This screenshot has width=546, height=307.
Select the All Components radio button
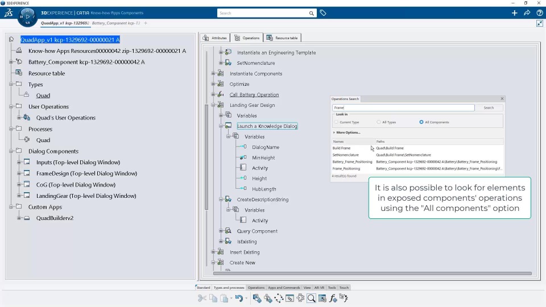tap(421, 122)
